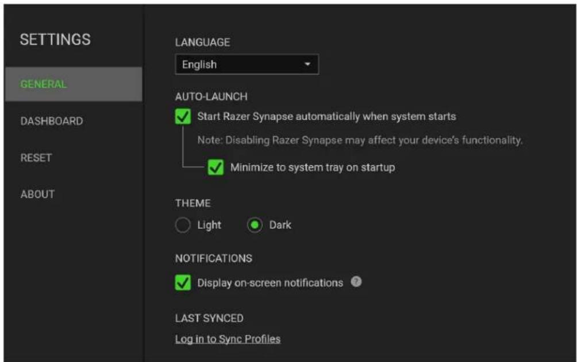The height and width of the screenshot is (362, 577).
Task: Open the General settings tab
Action: click(74, 84)
